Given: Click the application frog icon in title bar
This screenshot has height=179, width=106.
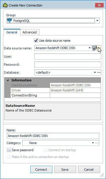Looking at the screenshot, I should [5, 5].
